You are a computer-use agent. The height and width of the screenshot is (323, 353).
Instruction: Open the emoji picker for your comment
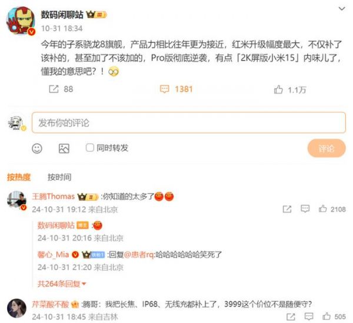click(x=37, y=149)
